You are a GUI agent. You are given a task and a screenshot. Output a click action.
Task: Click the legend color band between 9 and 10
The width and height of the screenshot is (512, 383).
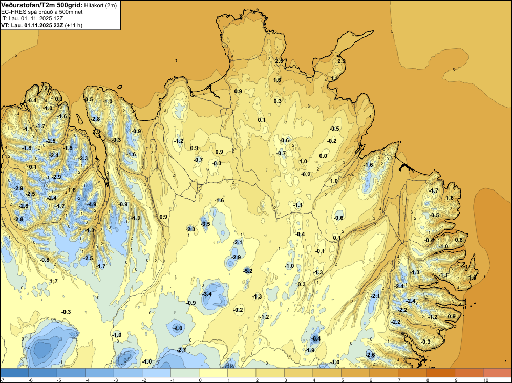(469, 373)
